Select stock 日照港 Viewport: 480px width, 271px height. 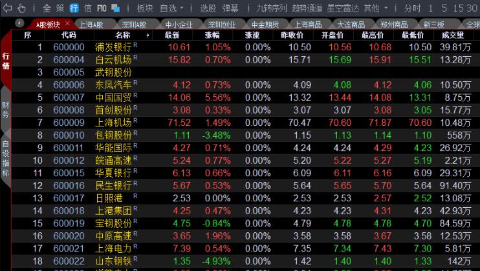109,198
